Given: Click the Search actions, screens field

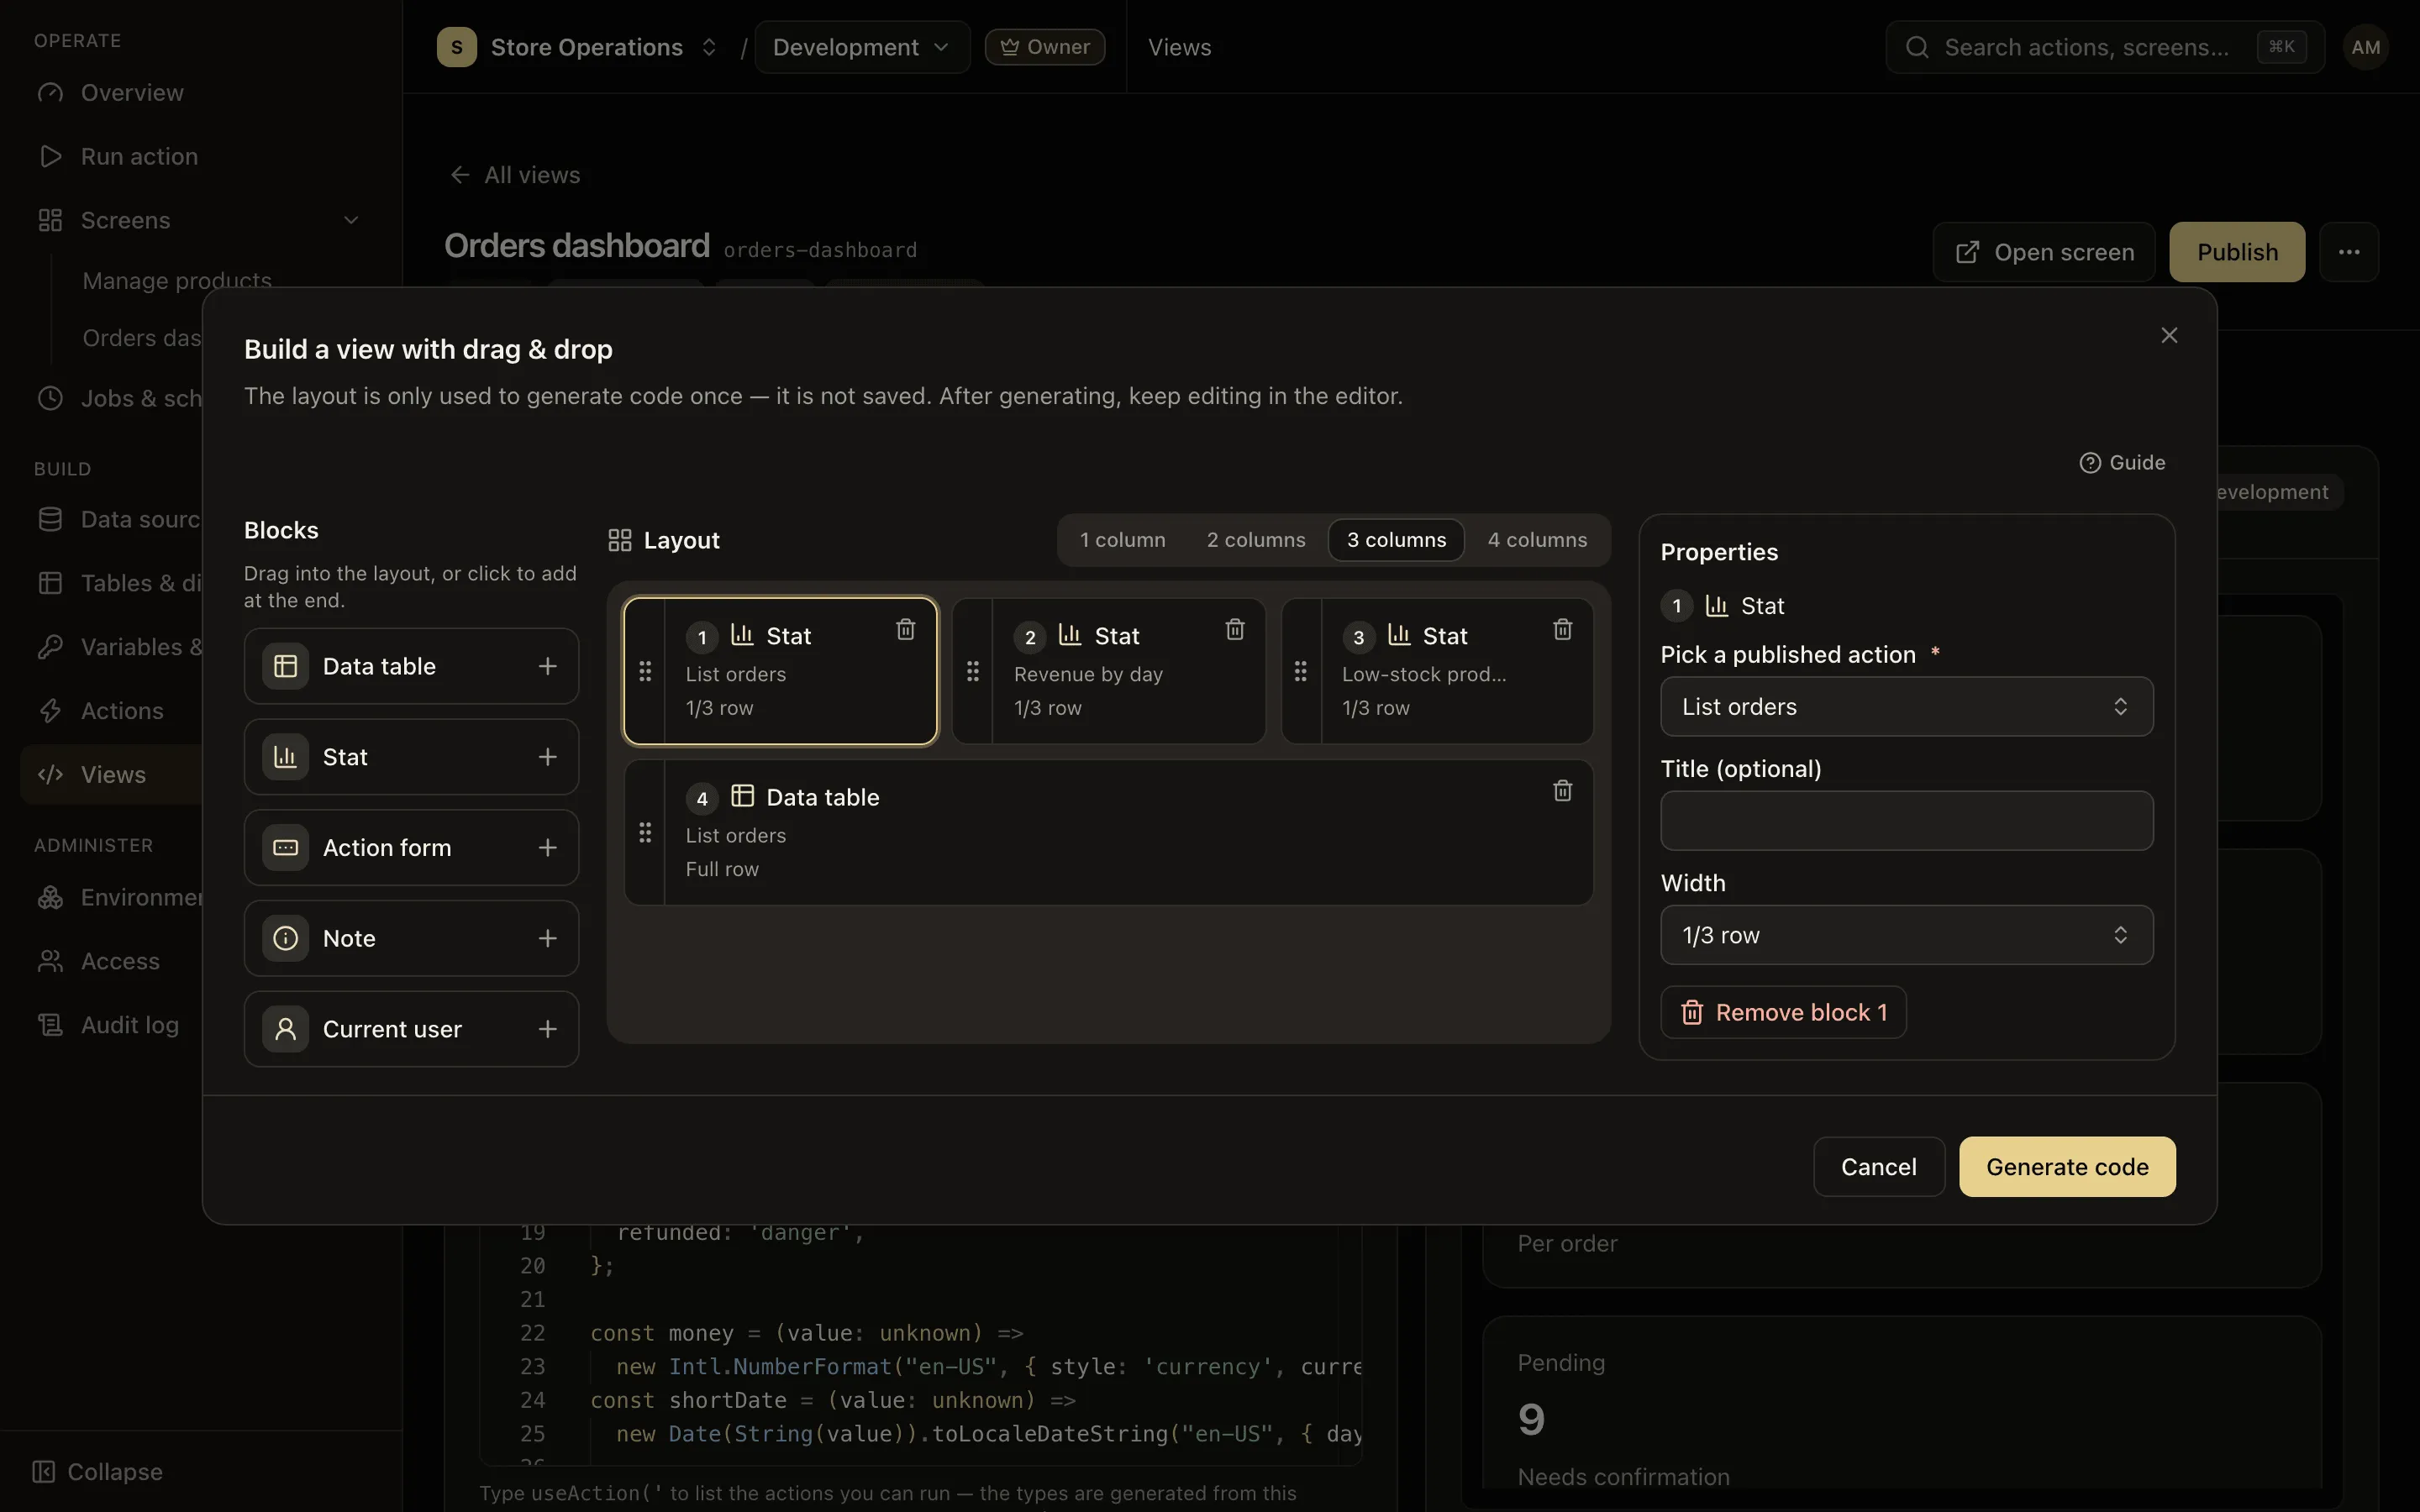Looking at the screenshot, I should pyautogui.click(x=2104, y=47).
